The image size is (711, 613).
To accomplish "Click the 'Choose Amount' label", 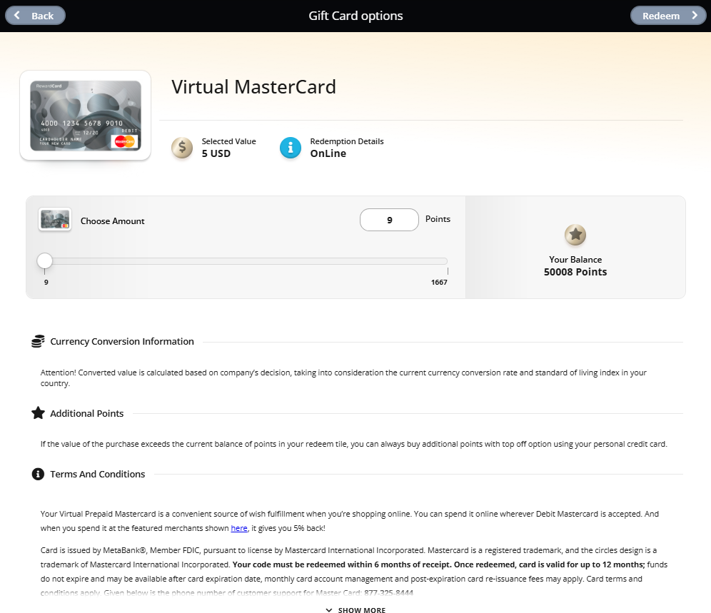I will point(113,221).
